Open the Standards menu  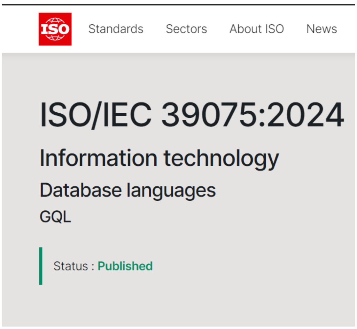point(116,29)
